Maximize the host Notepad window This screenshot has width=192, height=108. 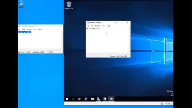[x=54, y=26]
